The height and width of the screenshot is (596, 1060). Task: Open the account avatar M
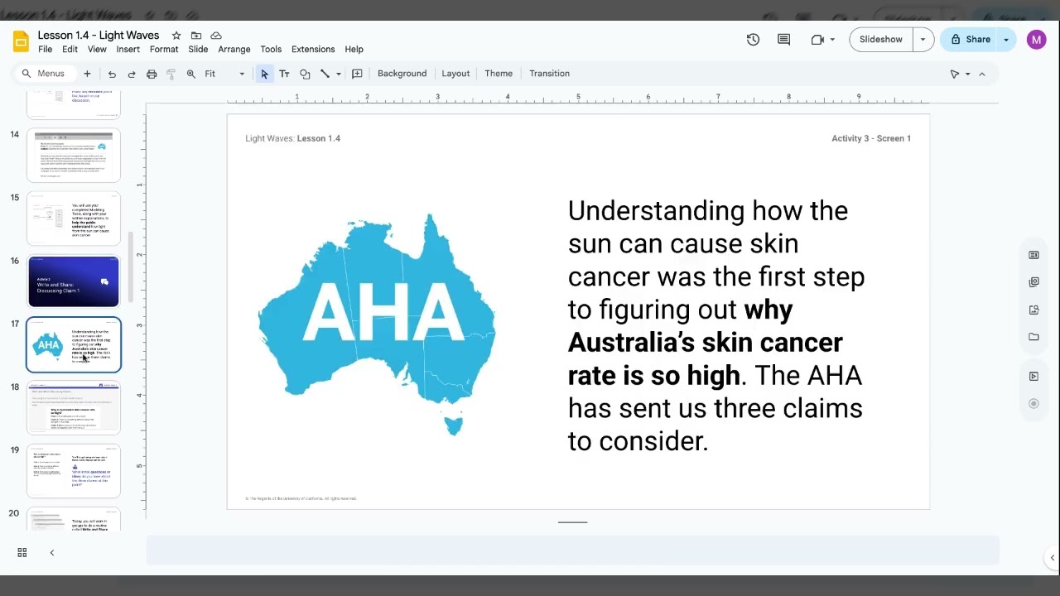[1036, 40]
